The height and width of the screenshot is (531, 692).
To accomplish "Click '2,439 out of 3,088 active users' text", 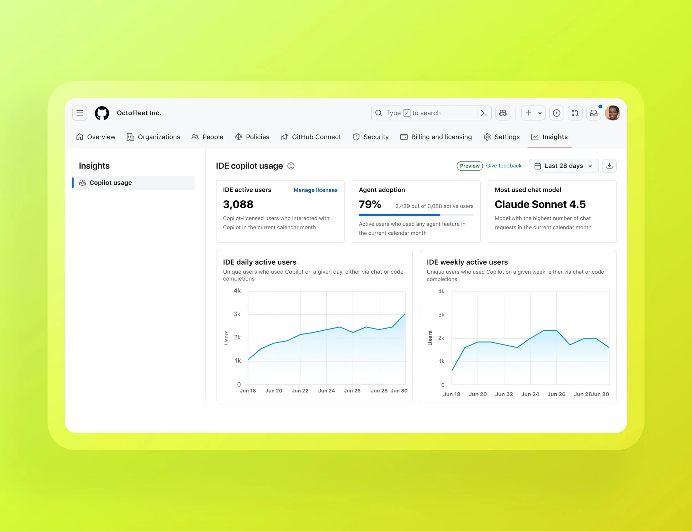I will tap(434, 206).
